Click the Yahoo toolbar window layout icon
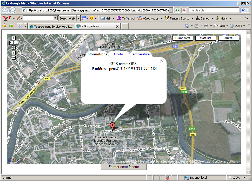Screen dimensions: 252x181 tap(84, 18)
